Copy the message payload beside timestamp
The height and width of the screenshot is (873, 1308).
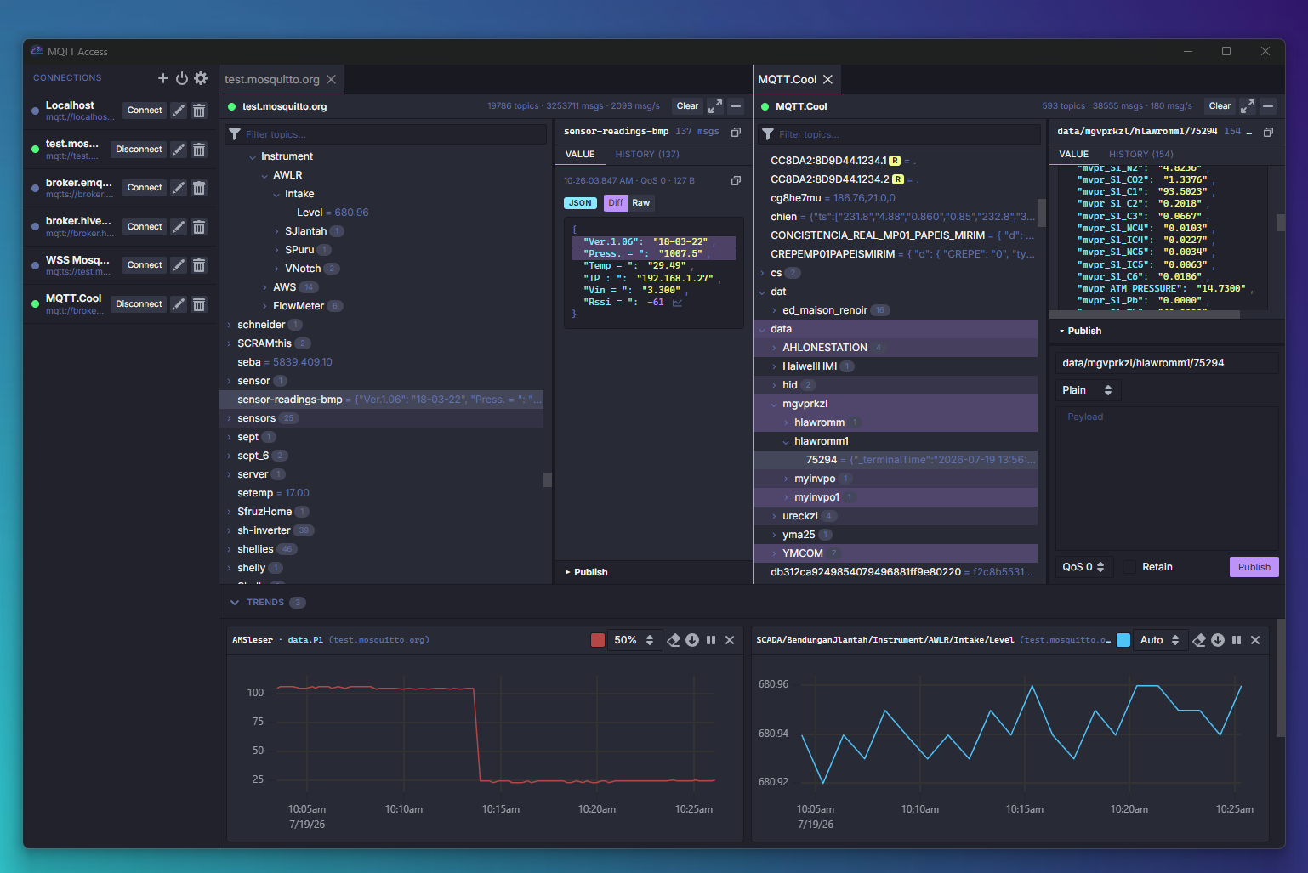pyautogui.click(x=736, y=180)
